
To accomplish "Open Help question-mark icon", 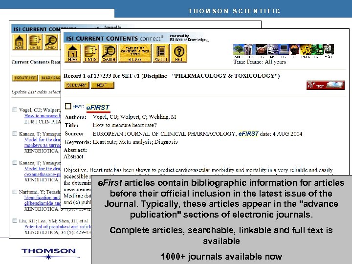I will [x=179, y=53].
